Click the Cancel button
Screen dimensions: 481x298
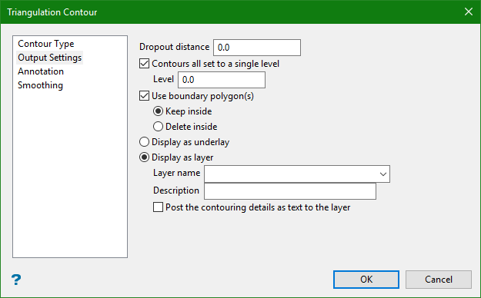[439, 280]
